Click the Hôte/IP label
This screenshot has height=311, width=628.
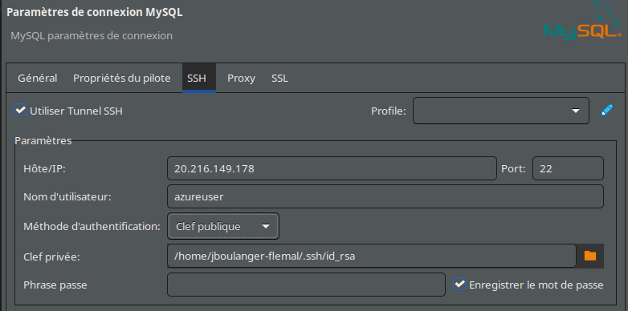coord(44,168)
